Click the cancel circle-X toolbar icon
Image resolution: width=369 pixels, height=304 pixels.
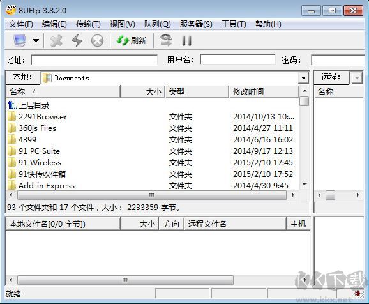[x=97, y=40]
